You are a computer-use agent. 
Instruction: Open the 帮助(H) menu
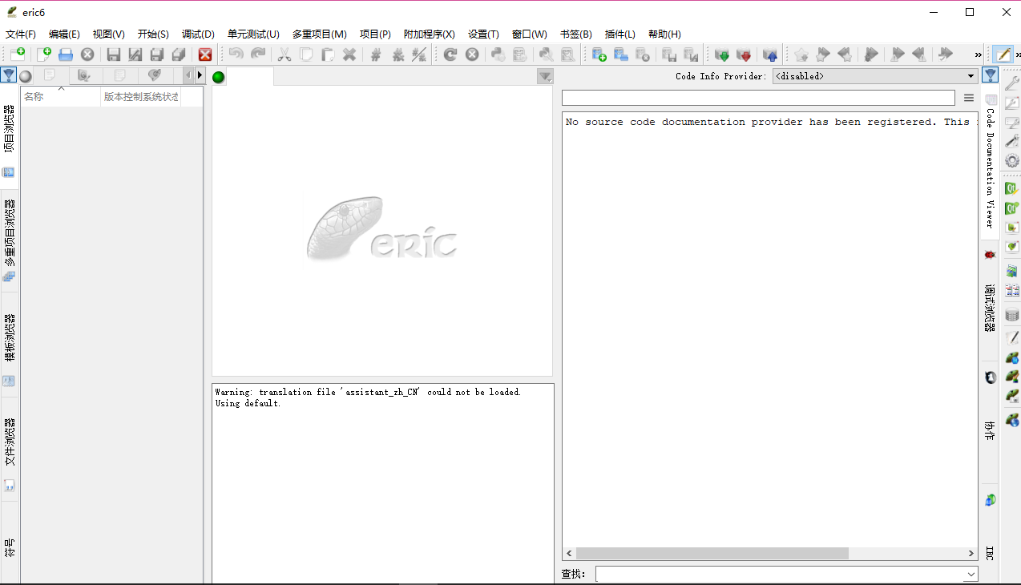coord(664,34)
